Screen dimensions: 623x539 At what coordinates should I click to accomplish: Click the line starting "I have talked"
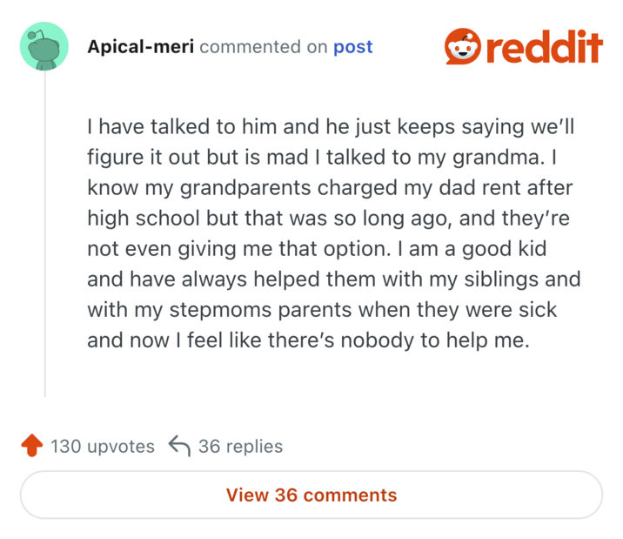point(331,127)
